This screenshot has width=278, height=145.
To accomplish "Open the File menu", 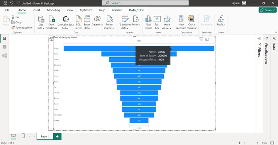I will [x=7, y=10].
